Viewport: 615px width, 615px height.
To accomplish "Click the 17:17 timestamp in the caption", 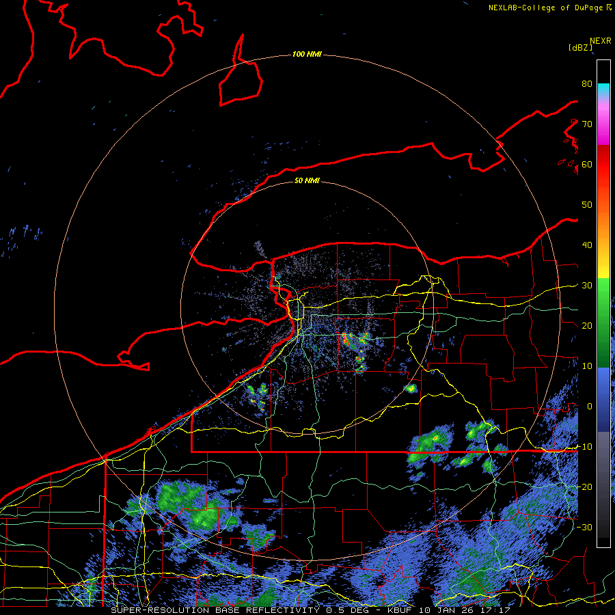I will coord(495,610).
